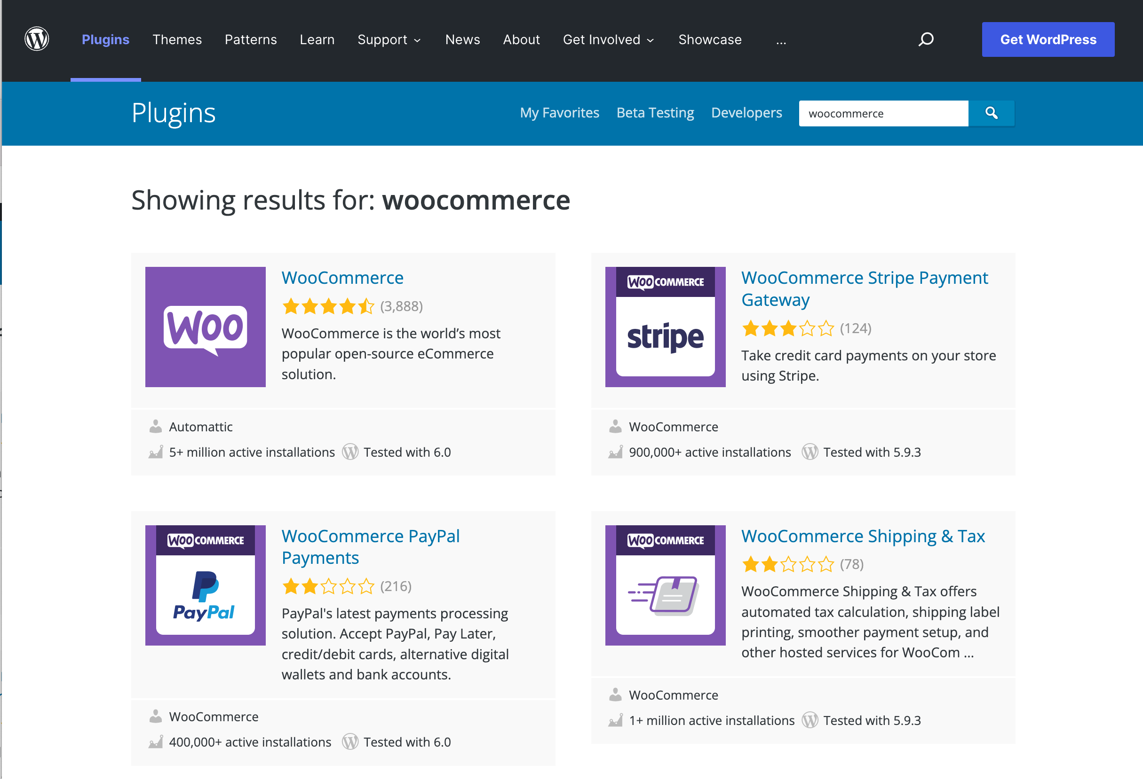The image size is (1143, 779).
Task: Click WooCommerce author name in PayPal card
Action: pyautogui.click(x=214, y=717)
